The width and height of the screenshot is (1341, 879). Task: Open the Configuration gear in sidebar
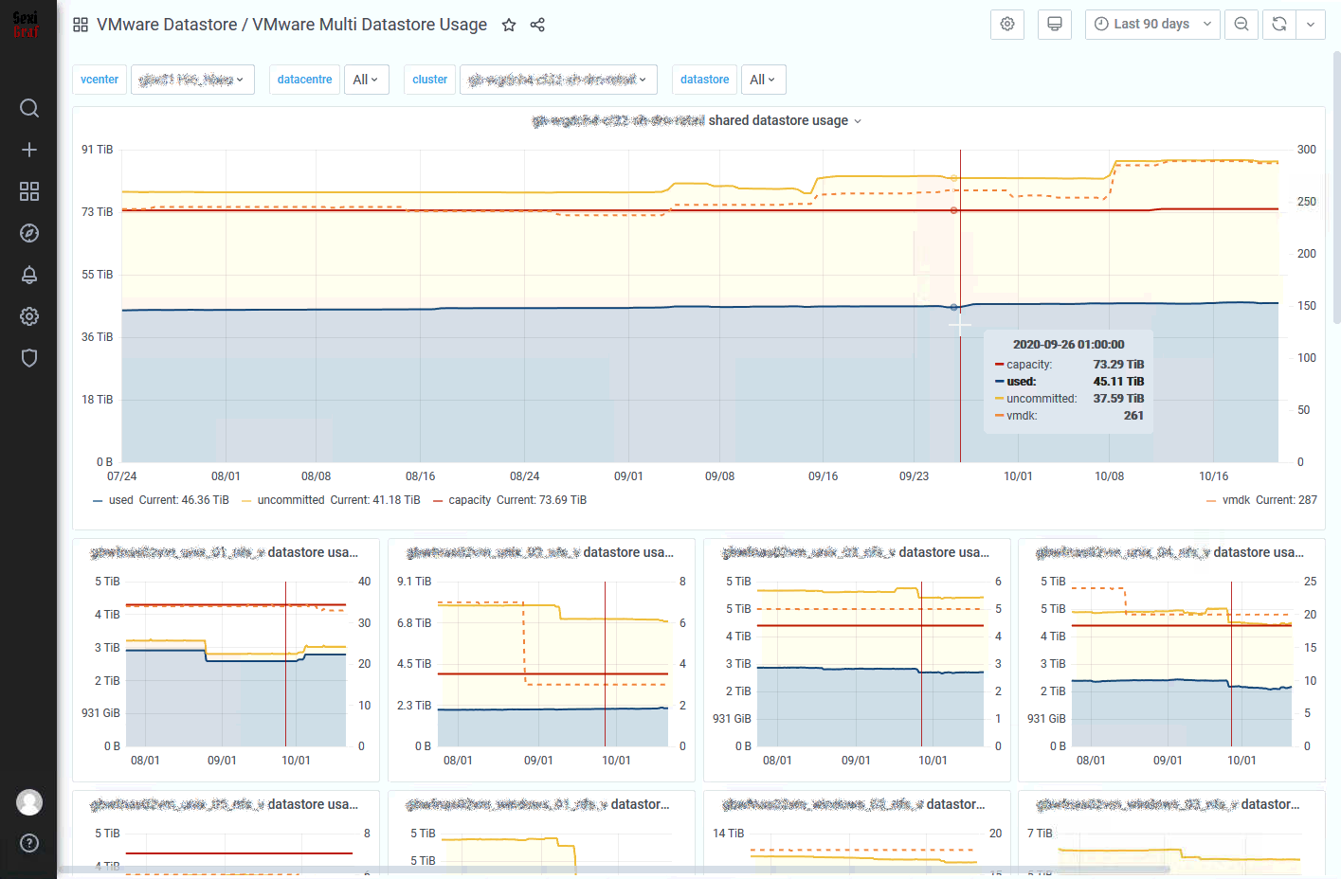coord(29,316)
